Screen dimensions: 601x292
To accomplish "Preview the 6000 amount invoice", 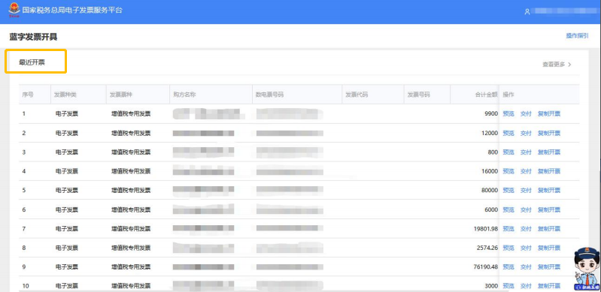I will pyautogui.click(x=508, y=209).
